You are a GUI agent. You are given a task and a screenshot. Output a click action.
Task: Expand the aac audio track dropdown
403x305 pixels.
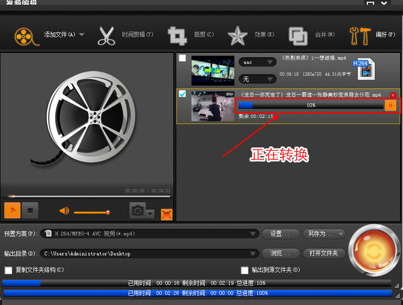pyautogui.click(x=257, y=62)
